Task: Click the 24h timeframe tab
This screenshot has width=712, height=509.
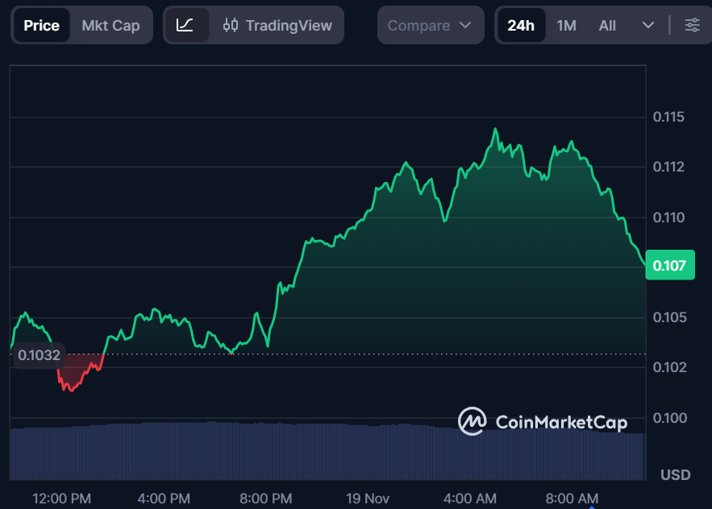Action: tap(521, 25)
